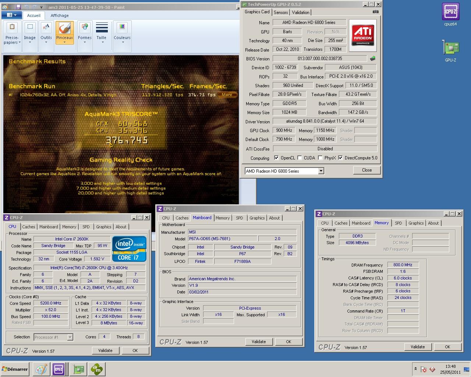Image resolution: width=471 pixels, height=377 pixels.
Task: Toggle the PhysX checkbox
Action: click(x=320, y=158)
